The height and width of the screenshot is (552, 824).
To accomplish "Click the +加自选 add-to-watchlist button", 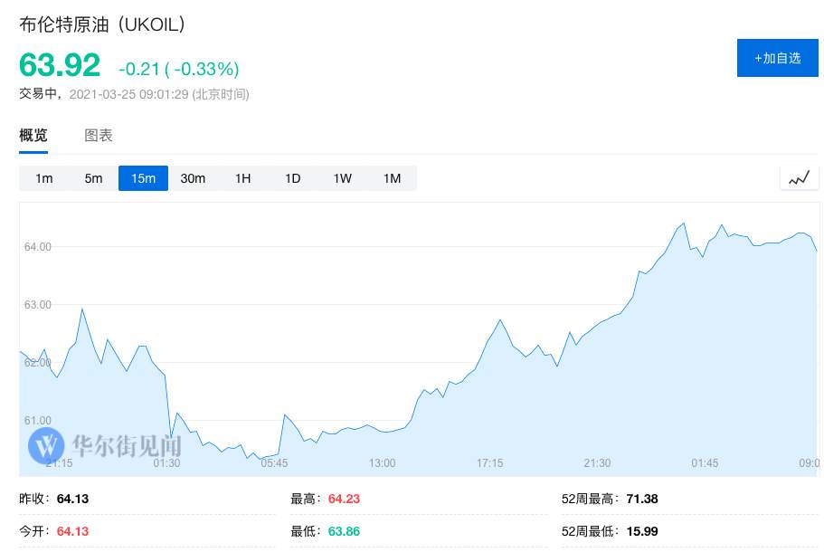I will click(777, 58).
